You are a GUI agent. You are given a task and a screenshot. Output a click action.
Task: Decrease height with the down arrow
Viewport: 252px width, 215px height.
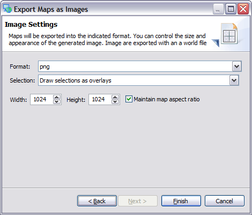coord(115,102)
